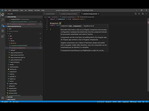Open the Source Control view
This screenshot has width=149, height=111.
(2, 25)
